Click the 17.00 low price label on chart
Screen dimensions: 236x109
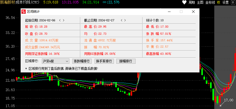229,100
